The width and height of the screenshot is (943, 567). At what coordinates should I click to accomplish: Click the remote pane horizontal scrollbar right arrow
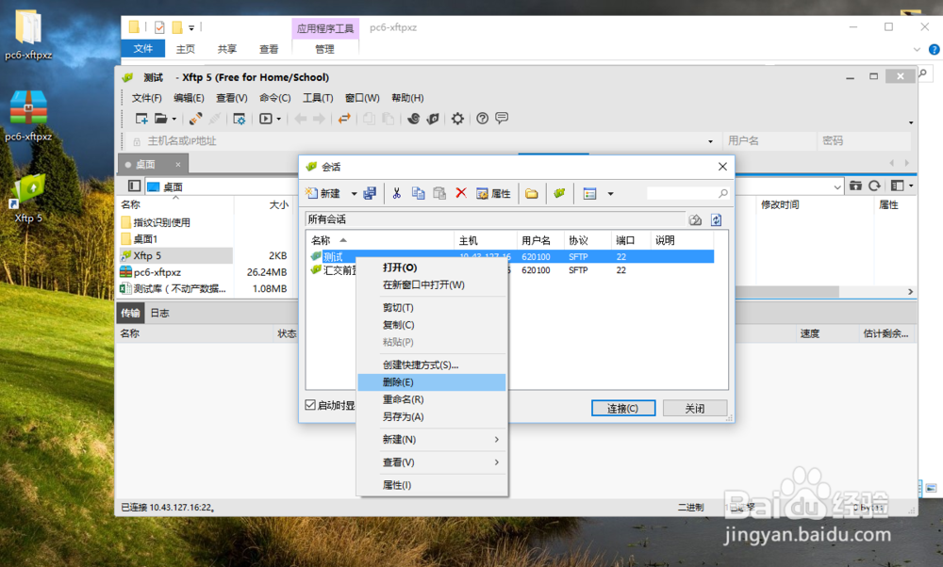tap(910, 291)
